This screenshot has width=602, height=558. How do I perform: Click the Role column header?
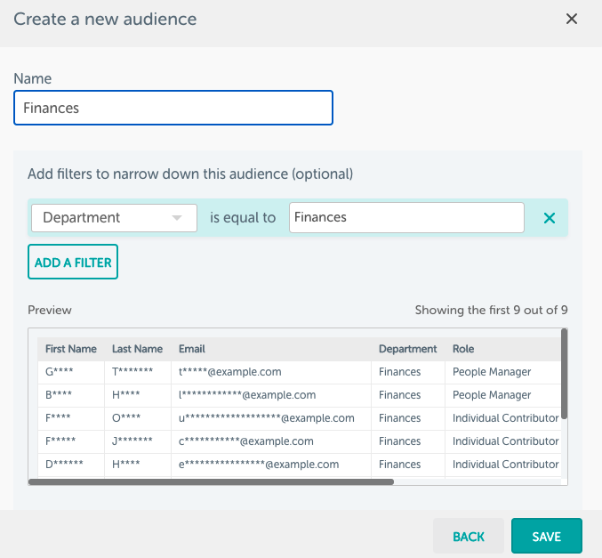point(463,349)
